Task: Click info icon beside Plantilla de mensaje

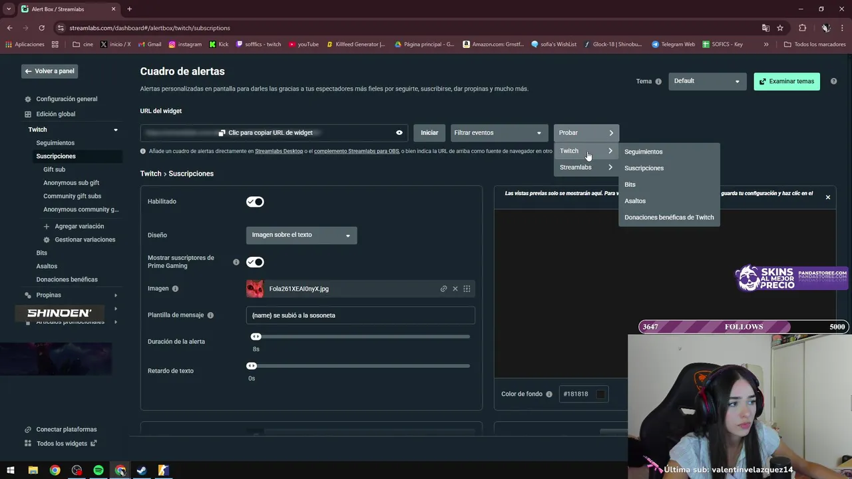Action: (210, 315)
